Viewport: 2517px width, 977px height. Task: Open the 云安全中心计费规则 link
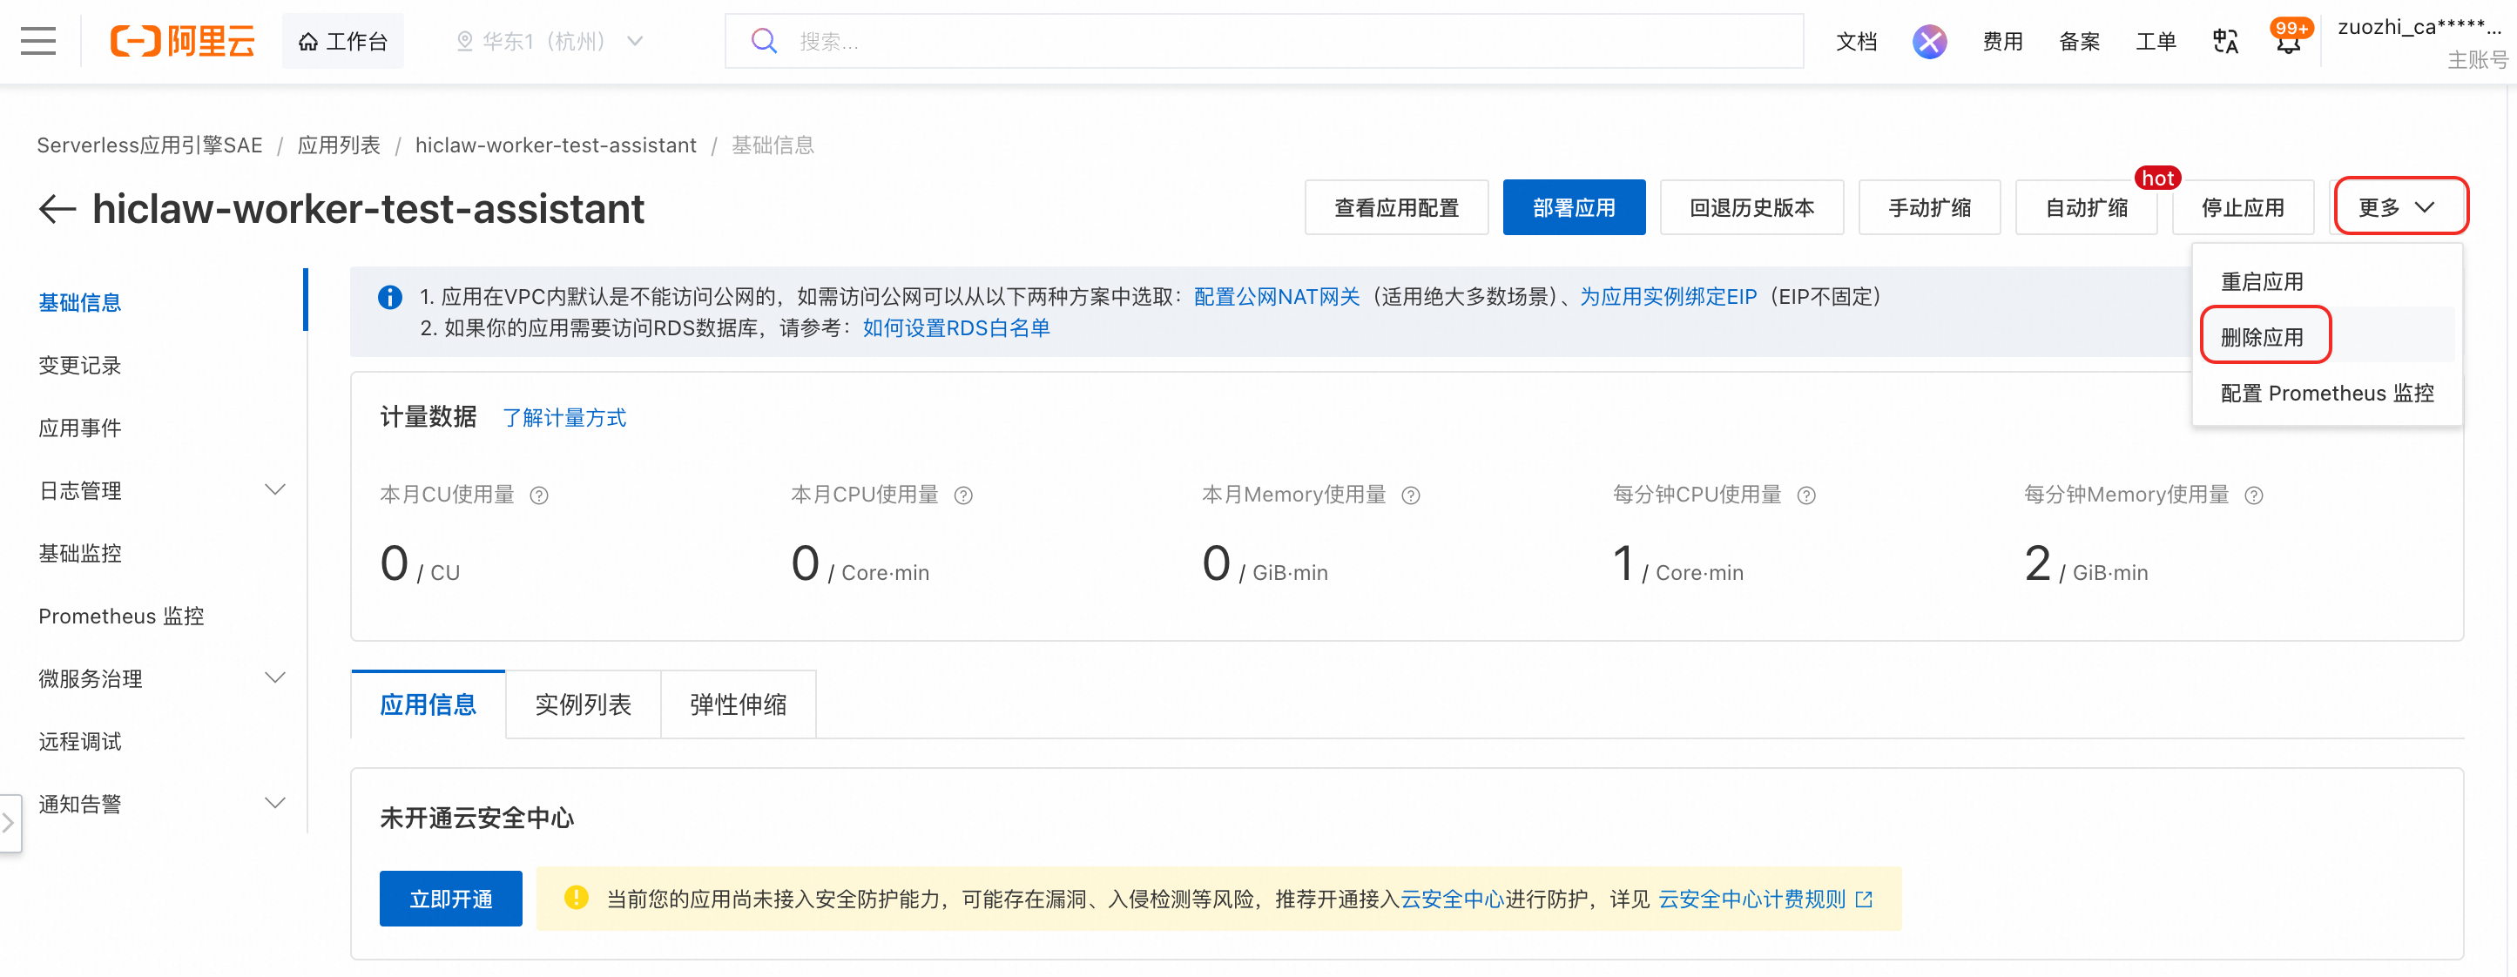pos(1765,899)
